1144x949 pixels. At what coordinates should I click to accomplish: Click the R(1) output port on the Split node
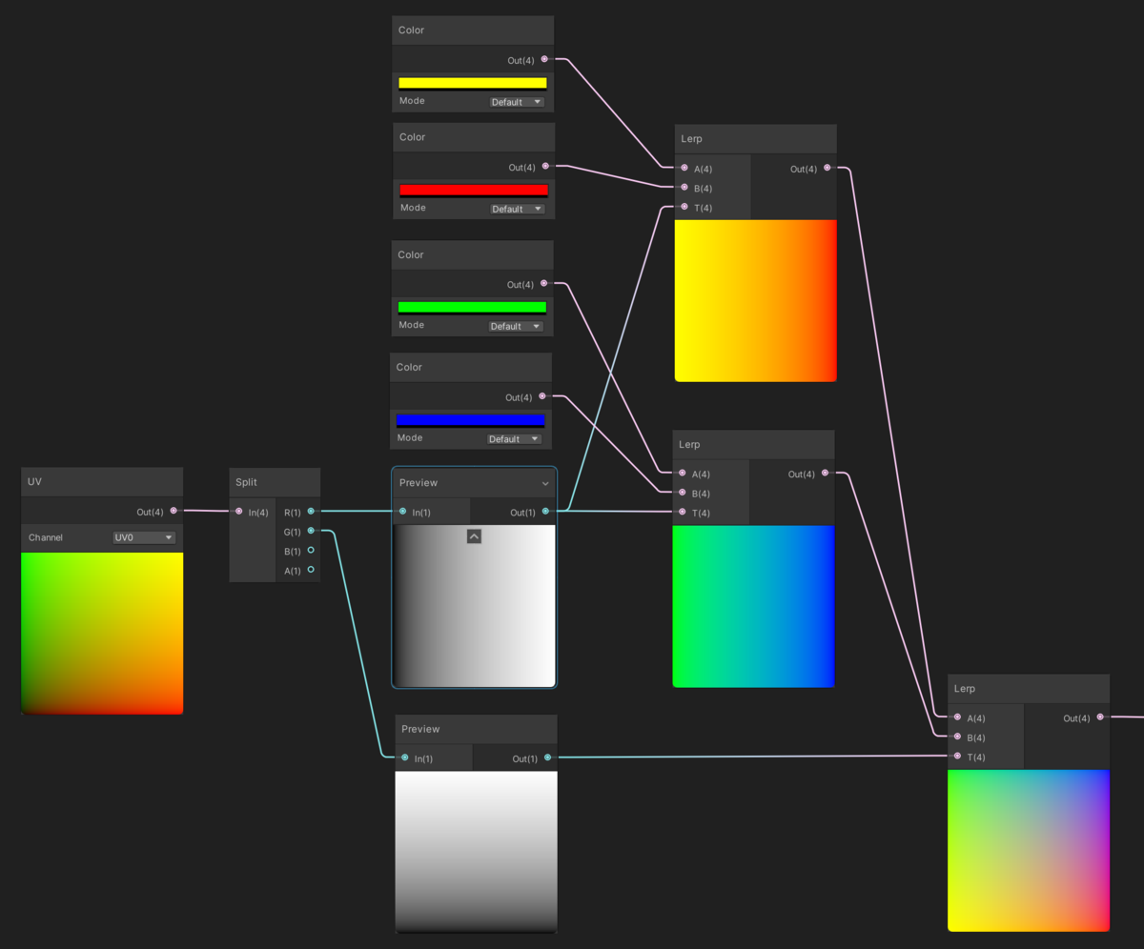click(x=311, y=512)
